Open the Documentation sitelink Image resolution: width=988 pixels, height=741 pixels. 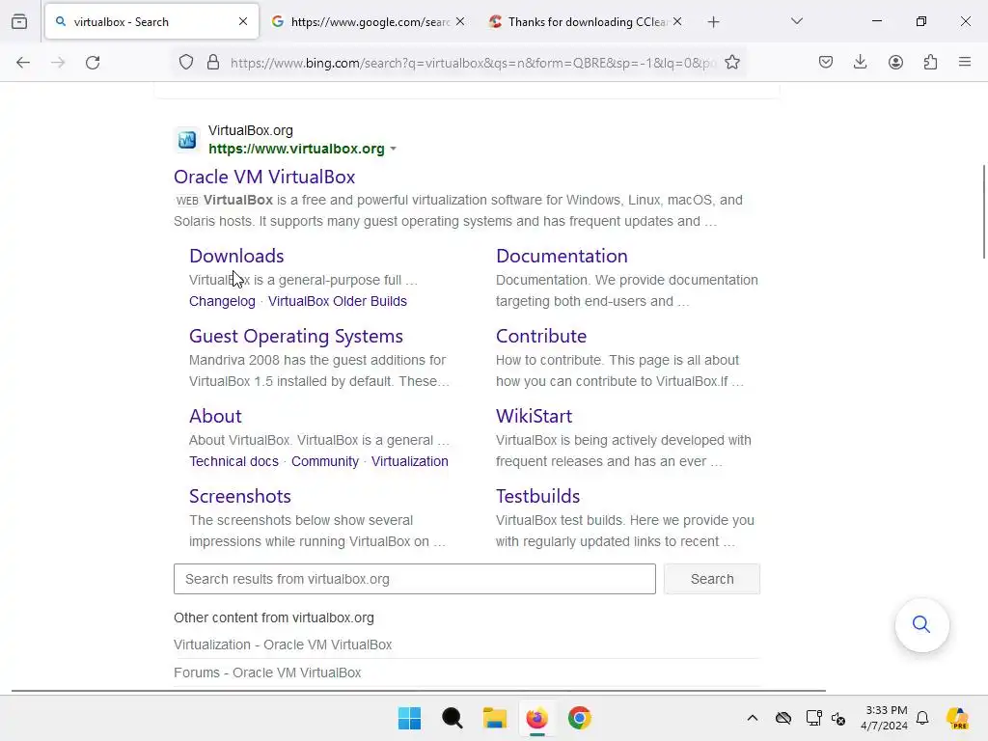pyautogui.click(x=562, y=256)
